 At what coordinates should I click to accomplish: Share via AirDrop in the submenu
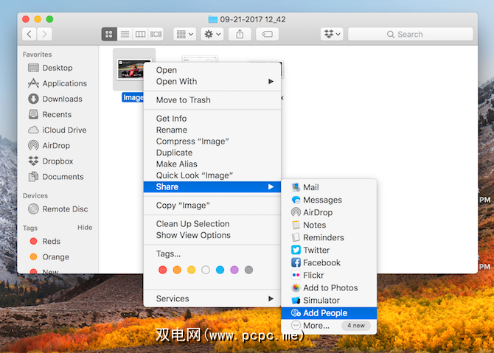tap(329, 212)
